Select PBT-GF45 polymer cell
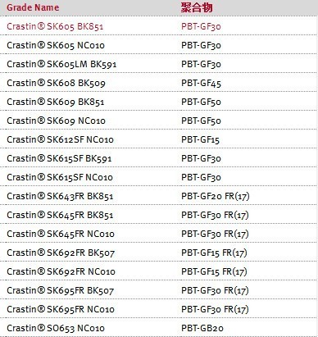This screenshot has height=337, width=318. (x=201, y=83)
